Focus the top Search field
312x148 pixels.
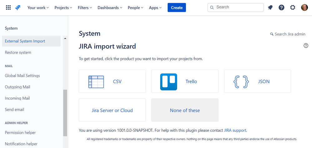235,7
